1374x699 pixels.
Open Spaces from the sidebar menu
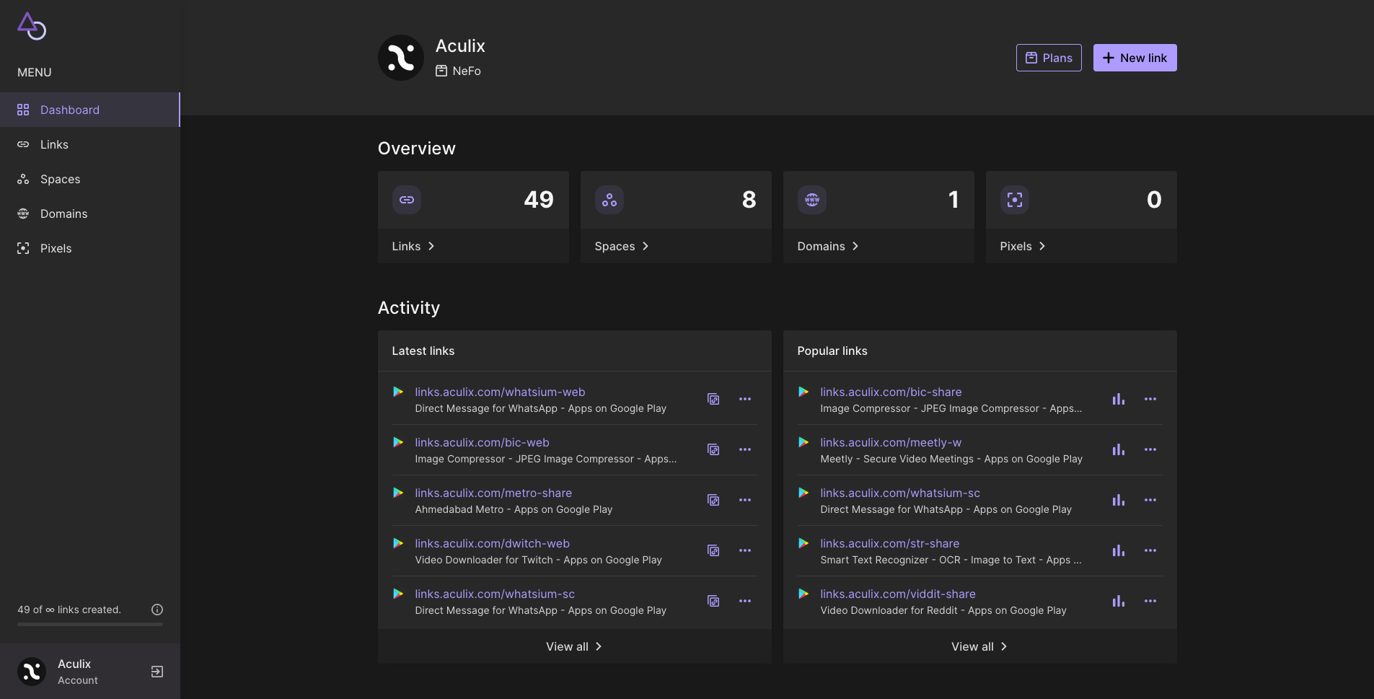tap(89, 179)
